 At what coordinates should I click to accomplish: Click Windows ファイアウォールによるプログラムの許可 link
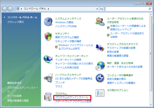coord(76,47)
